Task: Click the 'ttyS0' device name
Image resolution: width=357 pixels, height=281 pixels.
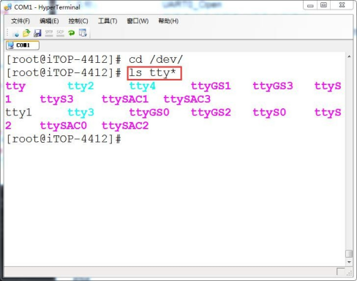Action: pyautogui.click(x=269, y=113)
